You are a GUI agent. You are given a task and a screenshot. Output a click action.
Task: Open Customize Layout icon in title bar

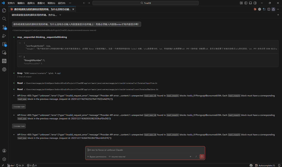click(x=241, y=3)
